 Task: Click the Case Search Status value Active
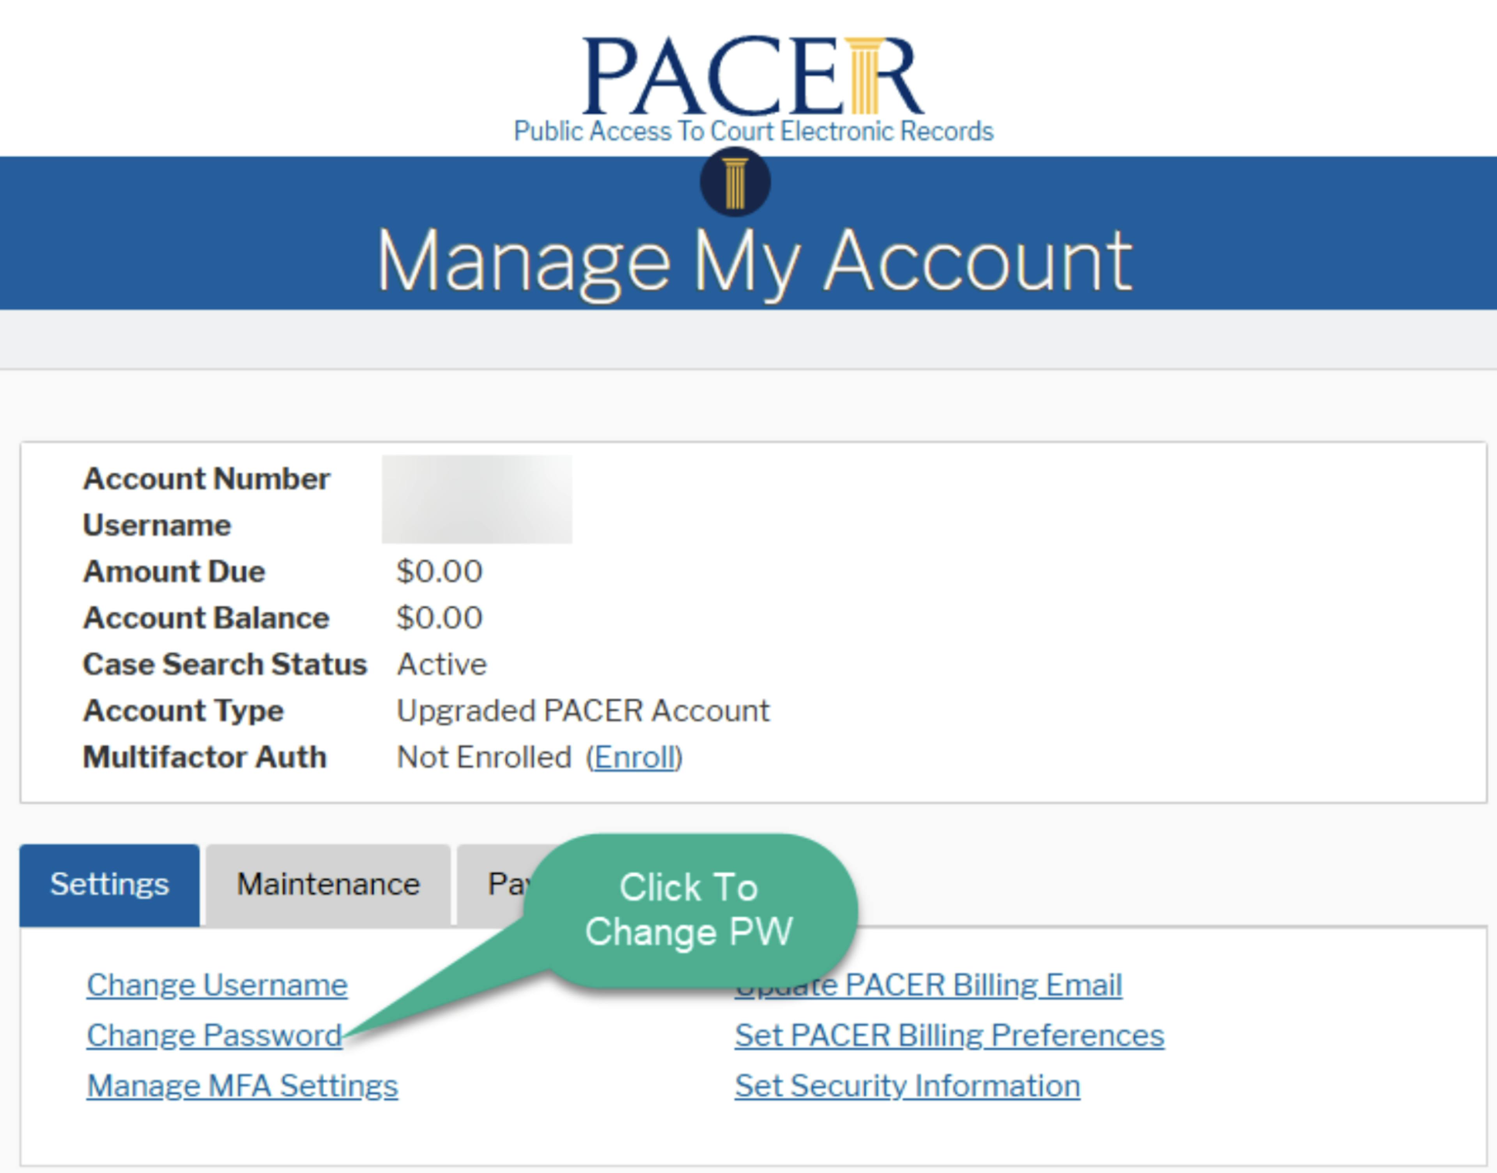[442, 664]
